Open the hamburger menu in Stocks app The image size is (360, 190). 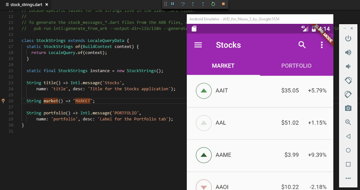pos(198,45)
